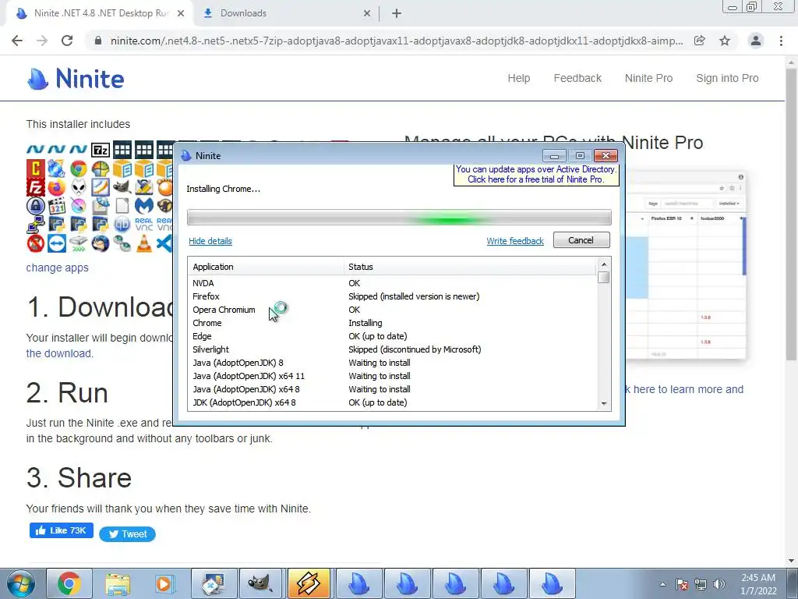Click the browser Back arrow
This screenshot has width=798, height=599.
(17, 41)
